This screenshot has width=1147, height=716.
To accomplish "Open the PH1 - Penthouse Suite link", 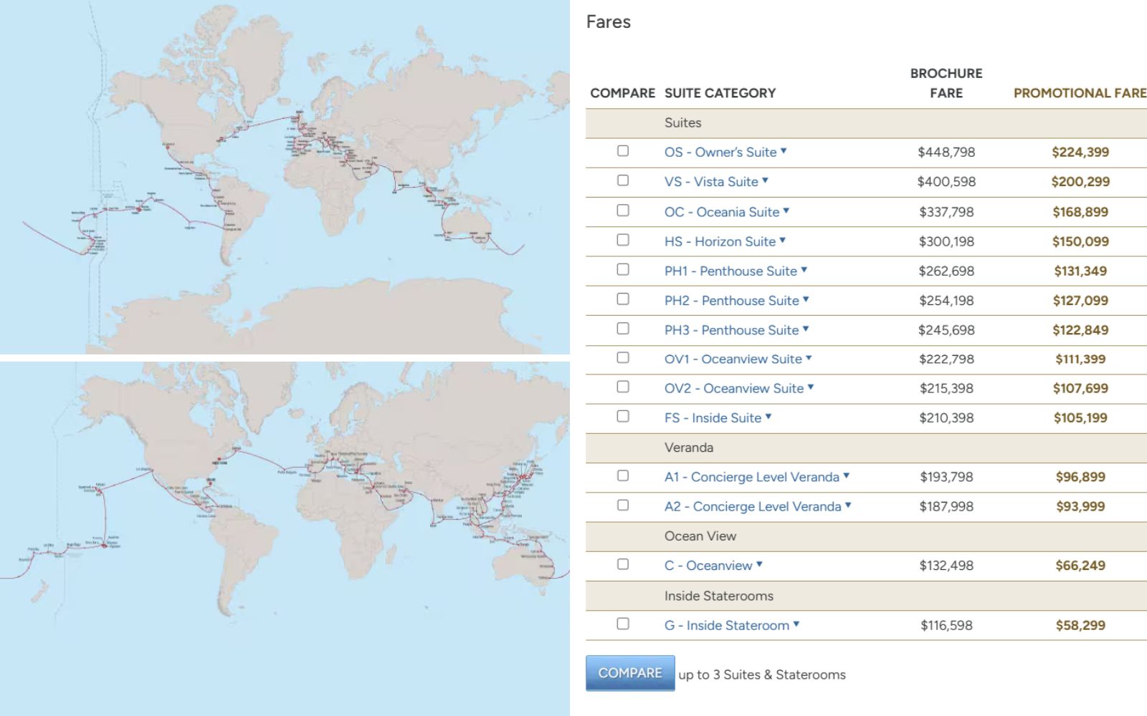I will [730, 271].
